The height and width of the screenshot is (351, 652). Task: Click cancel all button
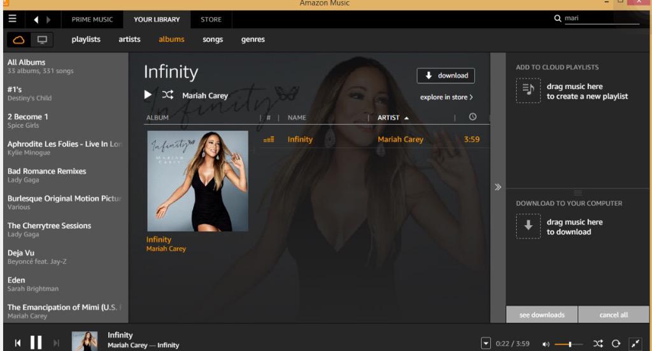613,315
